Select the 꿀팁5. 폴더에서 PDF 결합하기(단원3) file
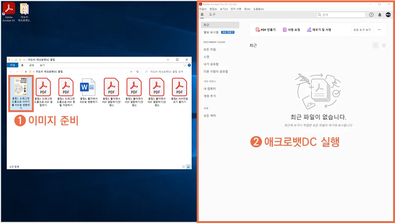 [157, 92]
